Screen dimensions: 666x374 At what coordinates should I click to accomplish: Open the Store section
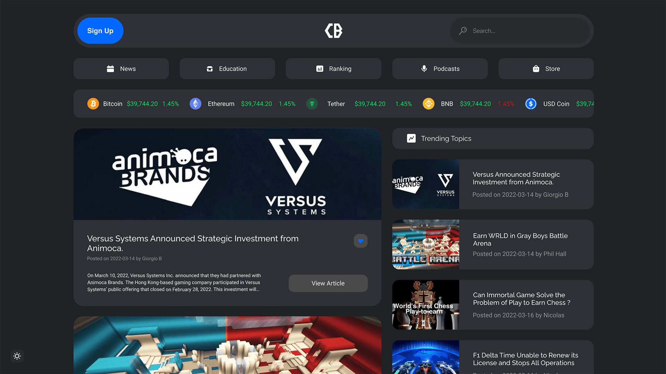(x=546, y=69)
